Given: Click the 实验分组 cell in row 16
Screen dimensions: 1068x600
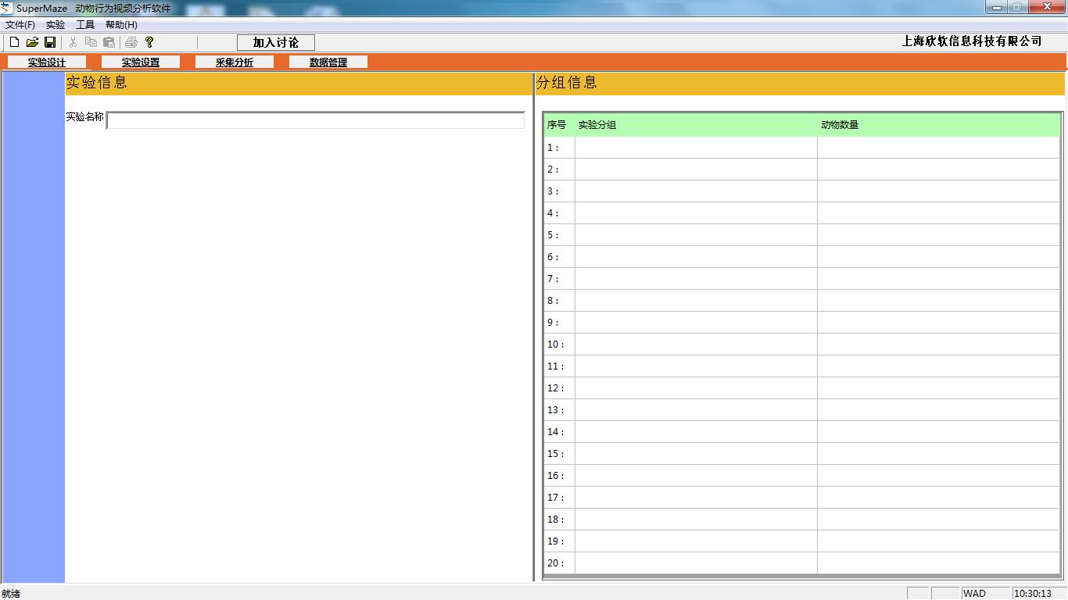Looking at the screenshot, I should 696,476.
